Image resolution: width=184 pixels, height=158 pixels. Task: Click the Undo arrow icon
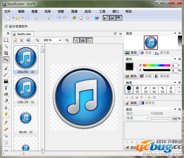tap(58, 18)
